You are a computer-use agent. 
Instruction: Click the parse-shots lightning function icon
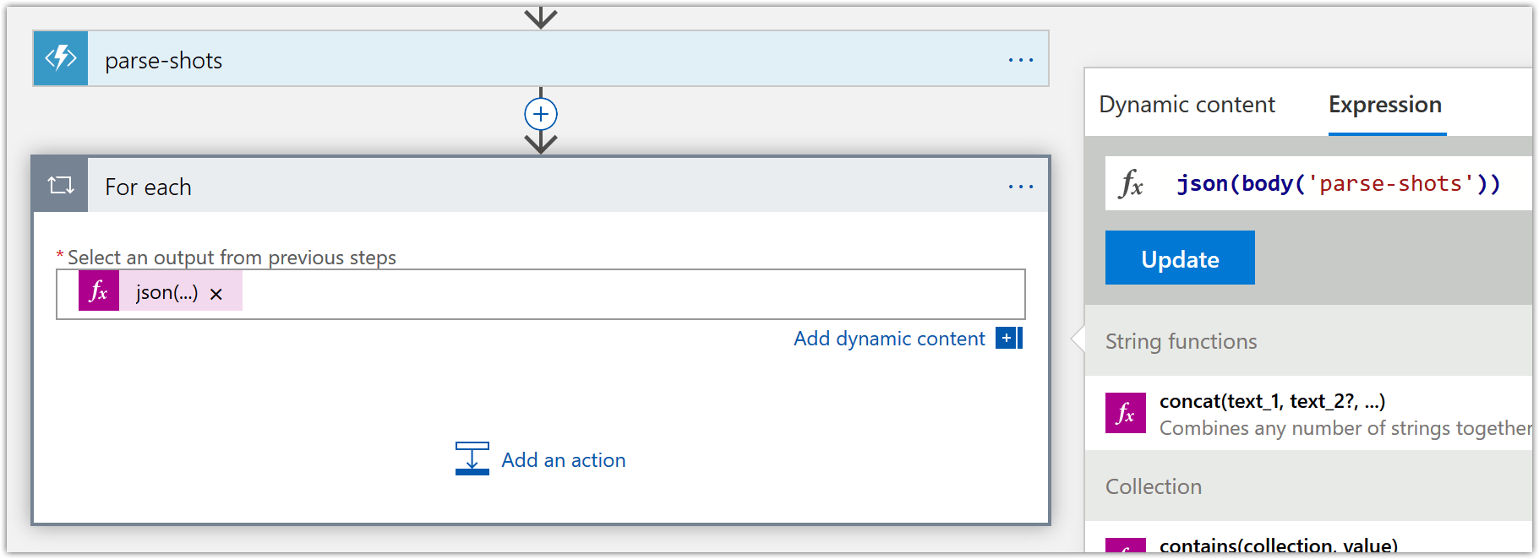click(59, 58)
